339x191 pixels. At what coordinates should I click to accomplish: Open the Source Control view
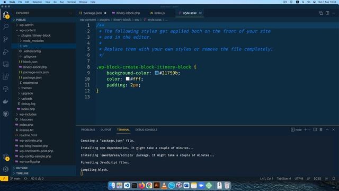tap(6, 39)
